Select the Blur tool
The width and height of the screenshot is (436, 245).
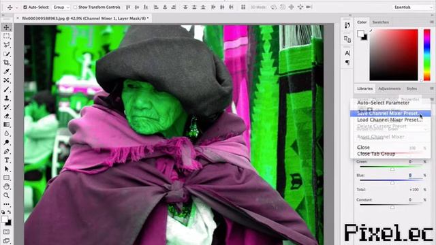6,133
